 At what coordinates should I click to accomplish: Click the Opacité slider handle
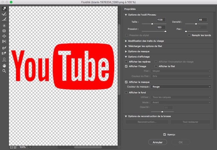tap(162, 112)
